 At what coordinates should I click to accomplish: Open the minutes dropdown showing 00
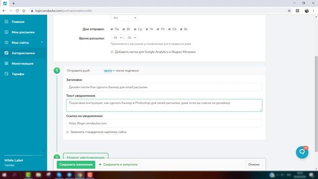[x=131, y=38]
